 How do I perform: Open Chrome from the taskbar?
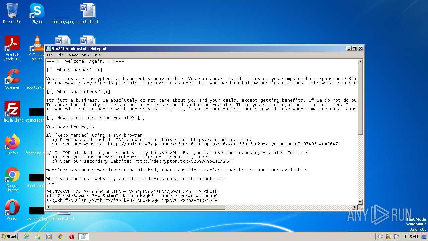61,237
